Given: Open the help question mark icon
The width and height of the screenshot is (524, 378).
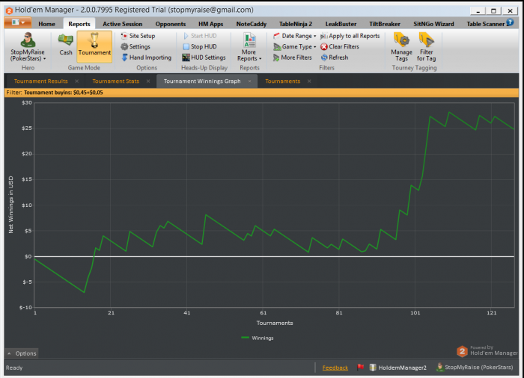Looking at the screenshot, I should pyautogui.click(x=510, y=22).
